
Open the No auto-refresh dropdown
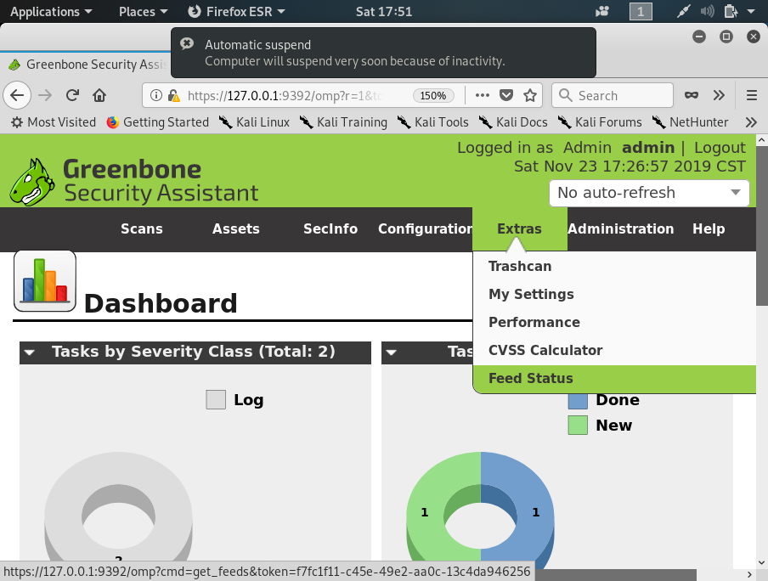click(649, 193)
